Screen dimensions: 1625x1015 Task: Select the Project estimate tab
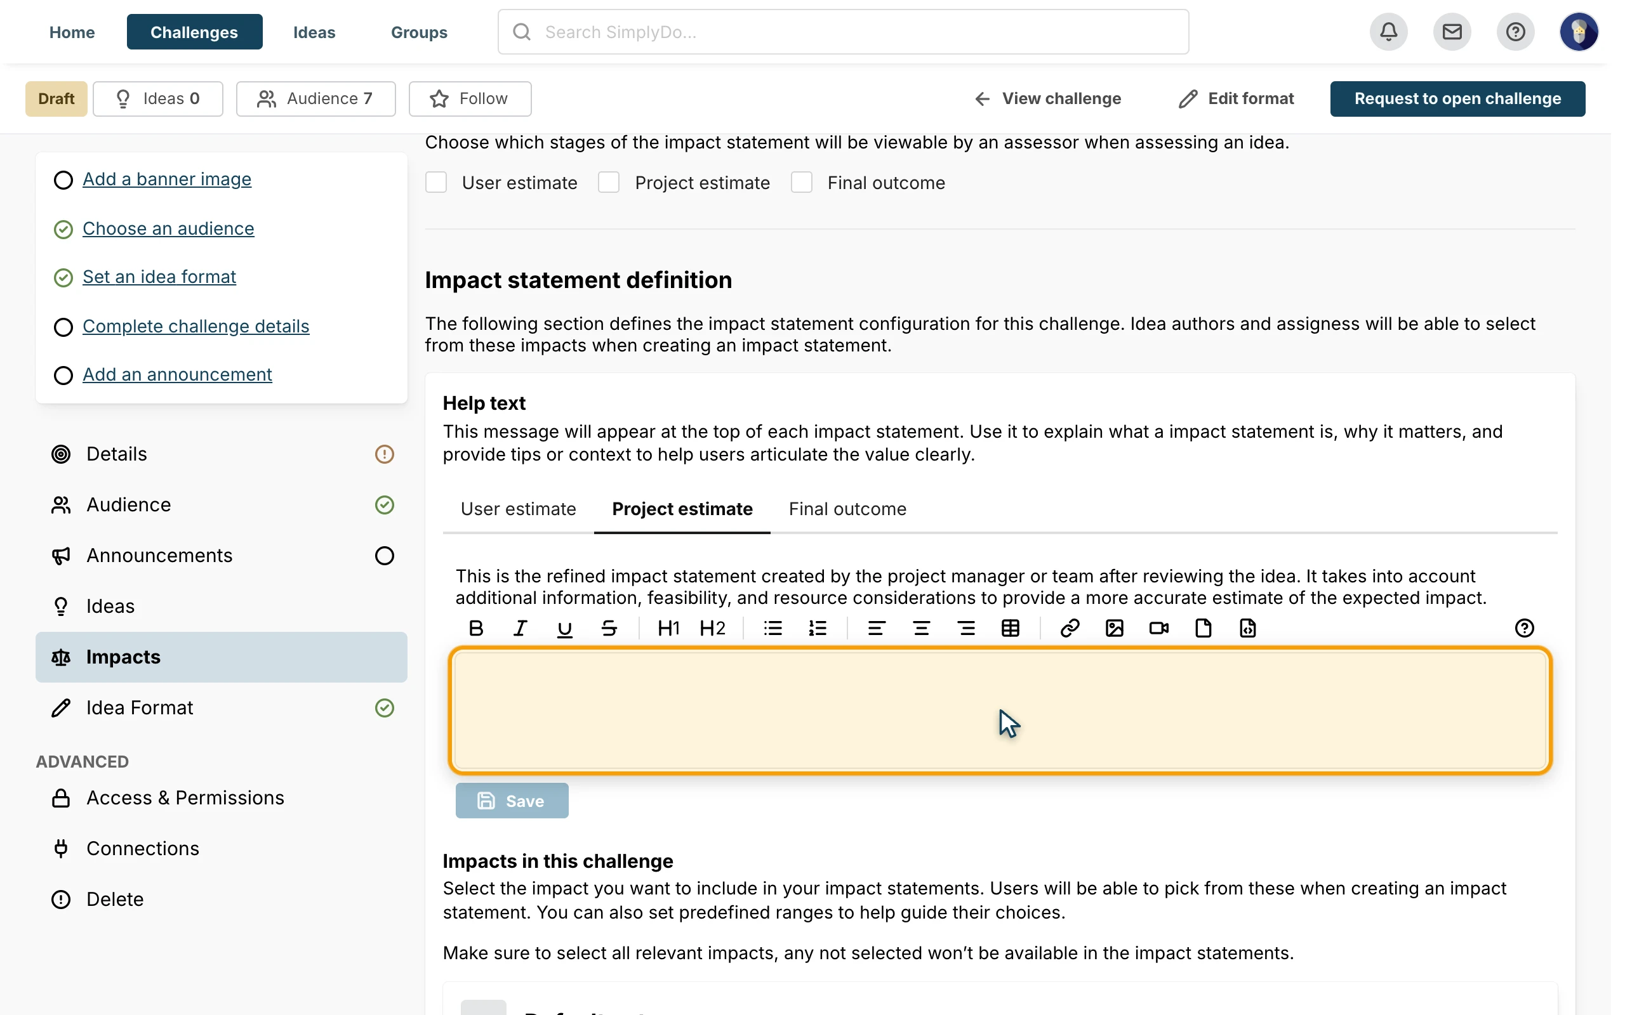point(682,509)
